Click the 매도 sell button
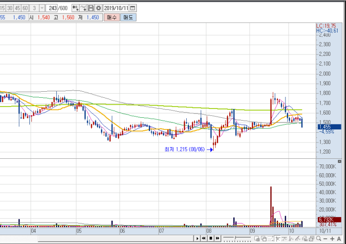The image size is (346, 244). point(128,17)
